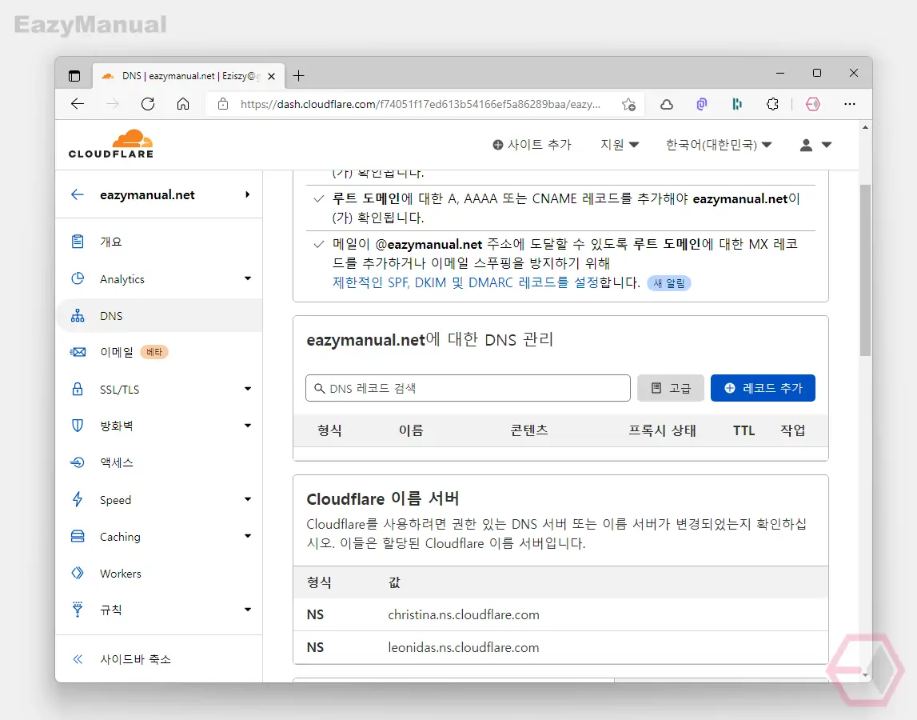Click 사이트 추가 to add a site

point(532,145)
